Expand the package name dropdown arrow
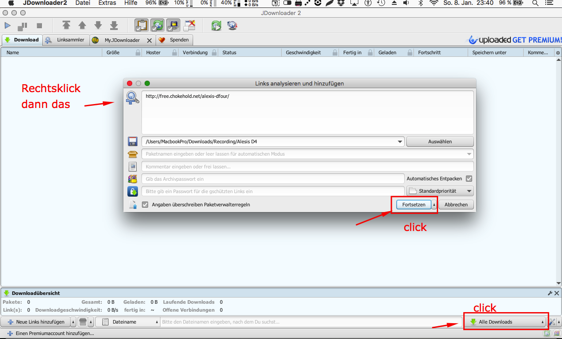 pos(470,154)
